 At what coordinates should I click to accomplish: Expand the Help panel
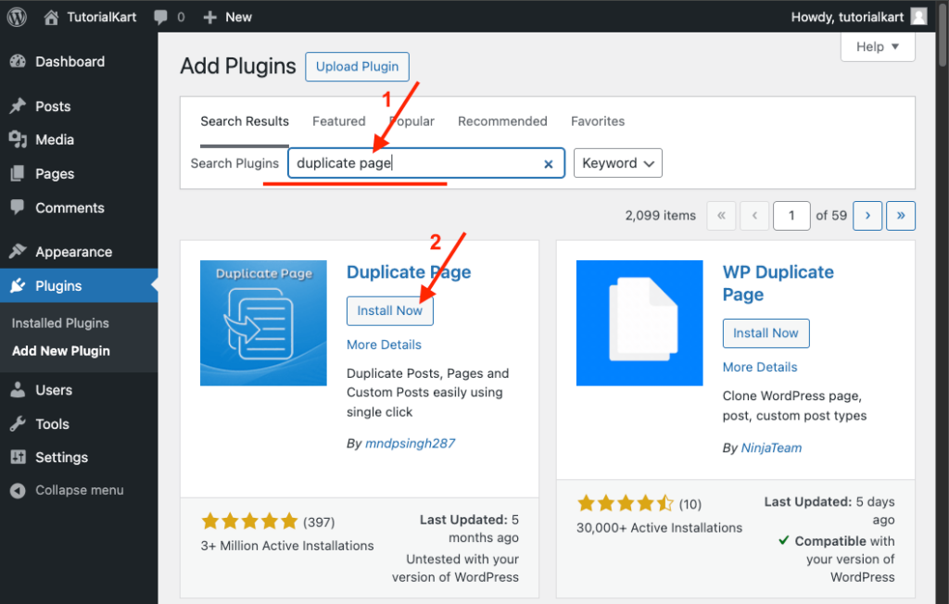(878, 46)
